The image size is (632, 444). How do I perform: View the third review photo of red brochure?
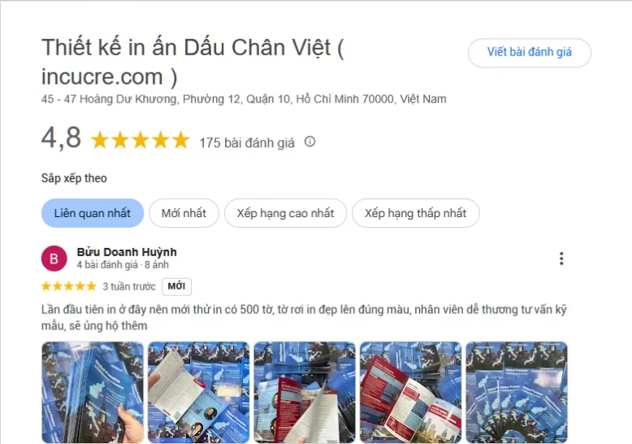click(x=305, y=392)
